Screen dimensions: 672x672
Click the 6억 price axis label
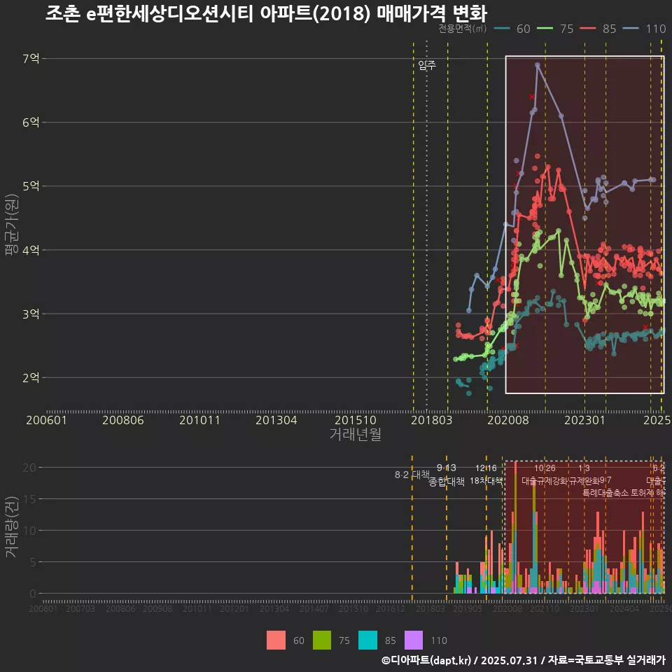point(31,122)
